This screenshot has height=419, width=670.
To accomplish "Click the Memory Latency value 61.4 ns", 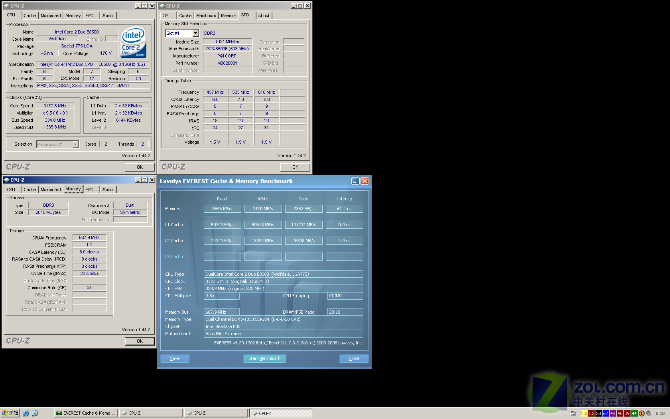I will 344,209.
